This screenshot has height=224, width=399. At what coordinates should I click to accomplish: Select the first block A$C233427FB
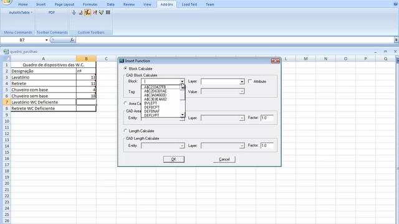click(155, 87)
